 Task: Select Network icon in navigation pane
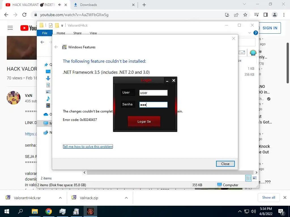click(x=46, y=132)
